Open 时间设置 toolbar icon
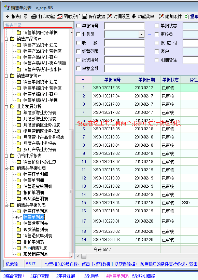This screenshot has height=280, width=198. [x=110, y=16]
